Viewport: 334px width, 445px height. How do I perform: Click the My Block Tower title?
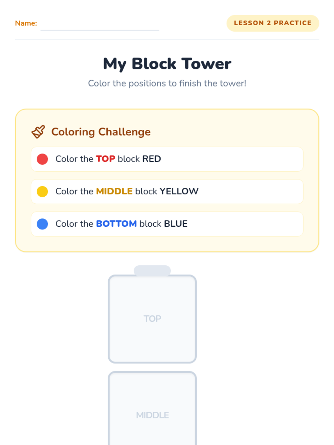point(167,64)
